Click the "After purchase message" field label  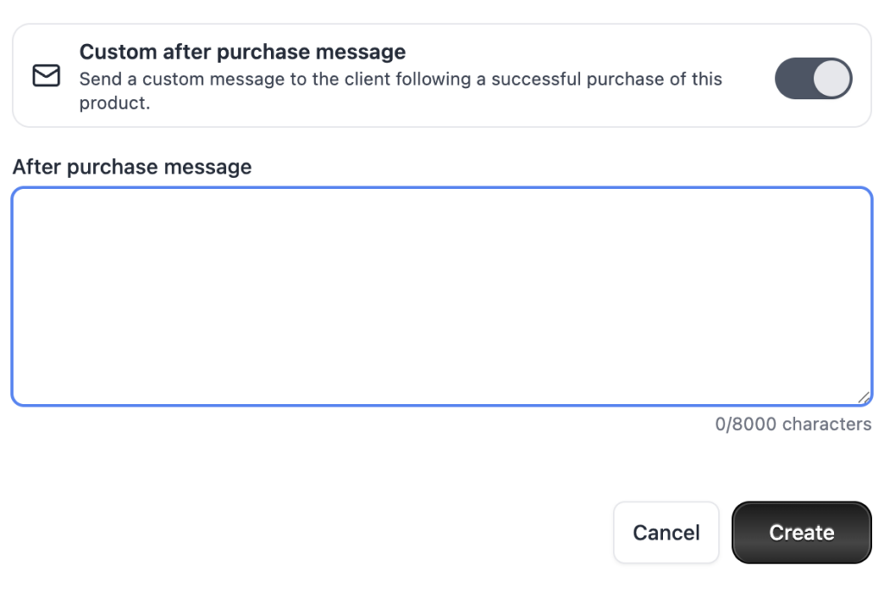point(132,167)
